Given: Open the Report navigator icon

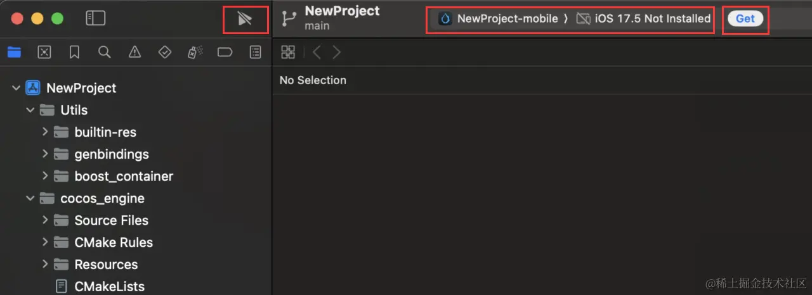Looking at the screenshot, I should point(255,53).
